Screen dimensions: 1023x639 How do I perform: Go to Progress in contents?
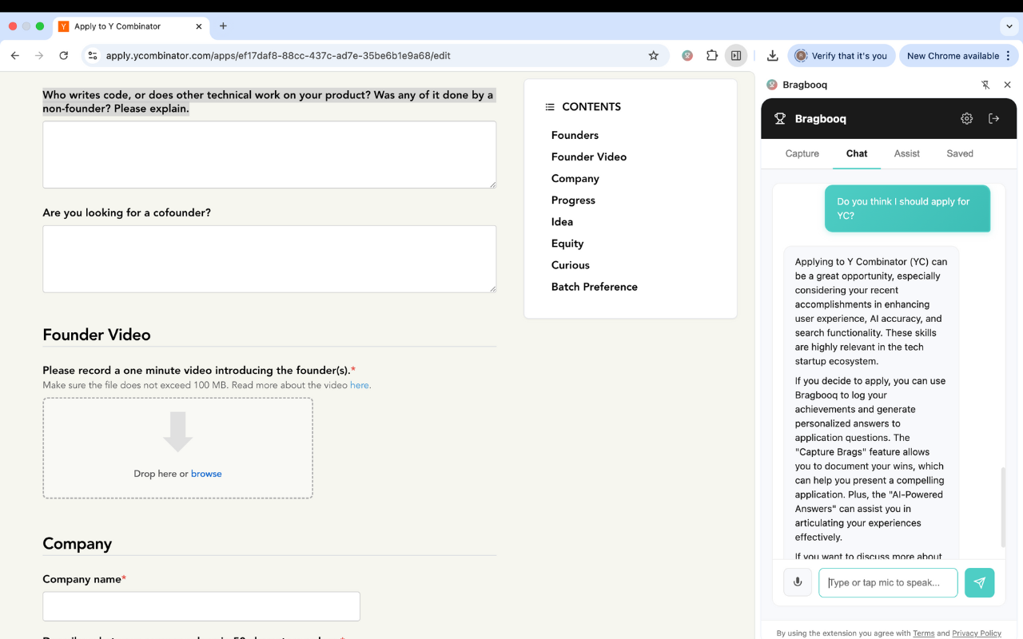573,200
